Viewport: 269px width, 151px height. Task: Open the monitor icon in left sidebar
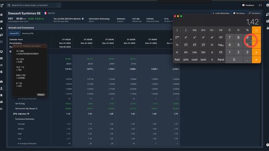click(1, 52)
